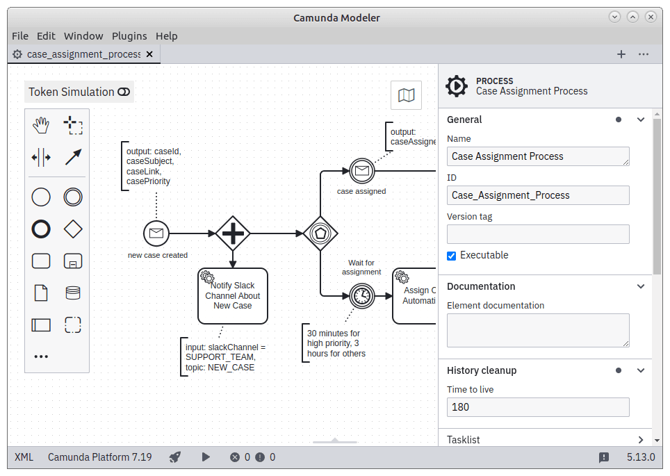Create an intermediate event from palette
Viewport: 670px width, 476px height.
point(73,197)
